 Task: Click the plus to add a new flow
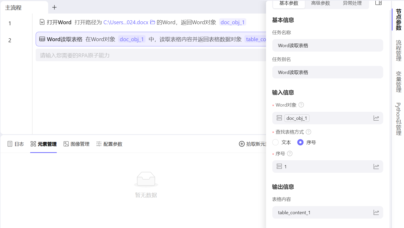point(54,7)
